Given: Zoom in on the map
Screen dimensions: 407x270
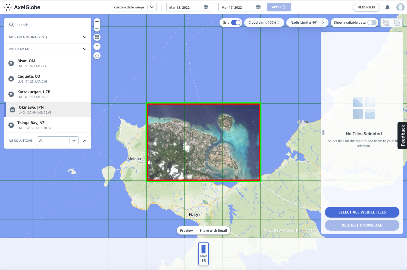Looking at the screenshot, I should pos(97,21).
